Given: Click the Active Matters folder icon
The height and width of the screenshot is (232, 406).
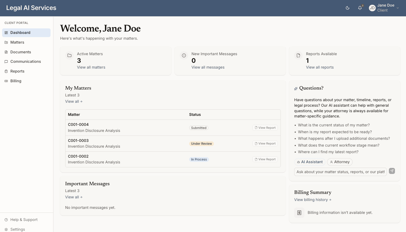Looking at the screenshot, I should tap(69, 55).
